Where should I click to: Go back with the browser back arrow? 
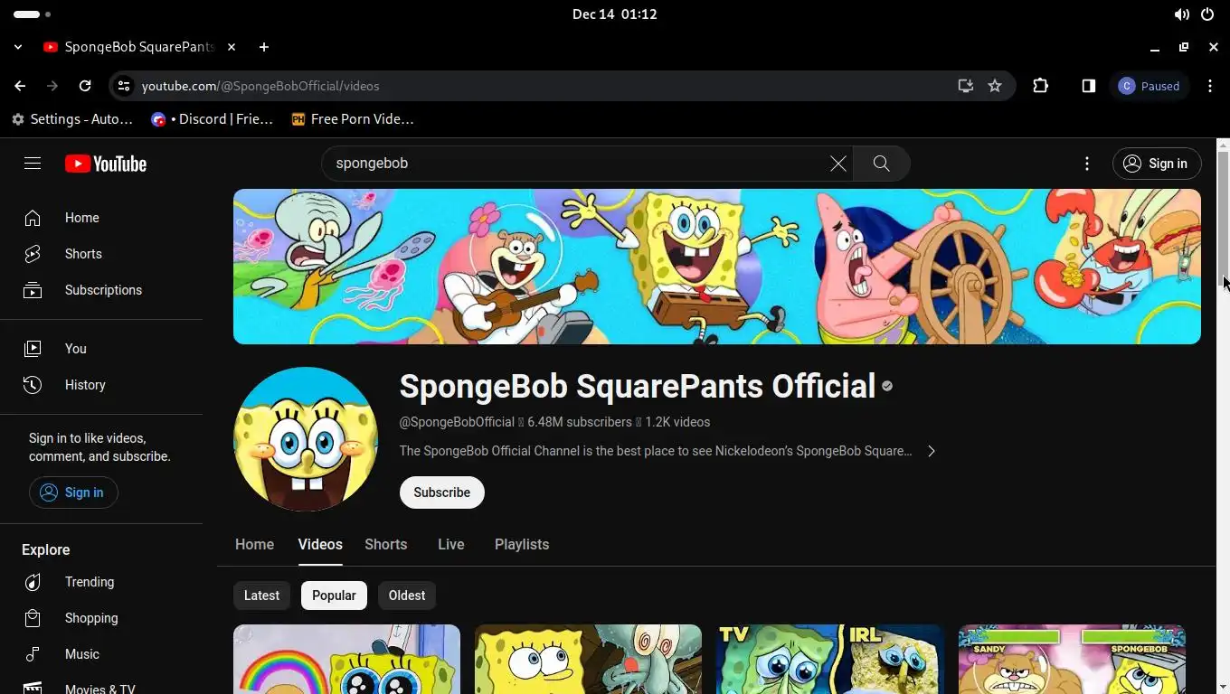click(x=20, y=86)
